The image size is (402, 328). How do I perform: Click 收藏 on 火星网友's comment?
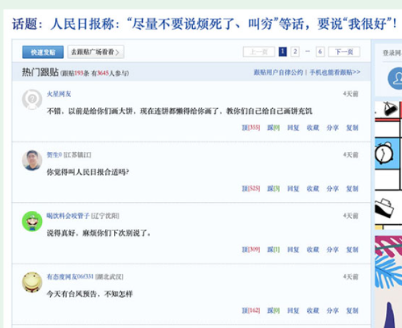tap(313, 127)
